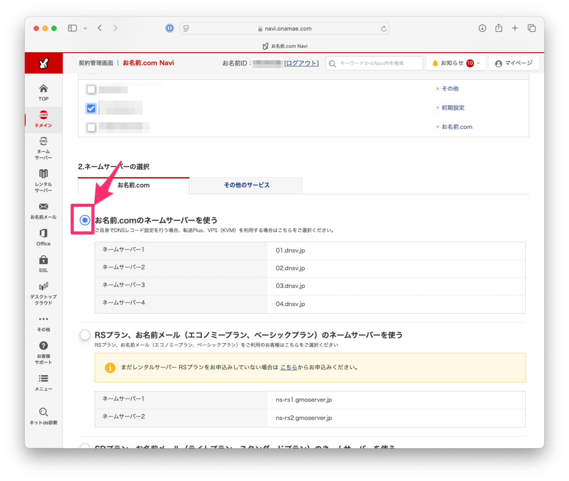Open the sidebar toggle dropdown chevron in Safari

(x=85, y=28)
